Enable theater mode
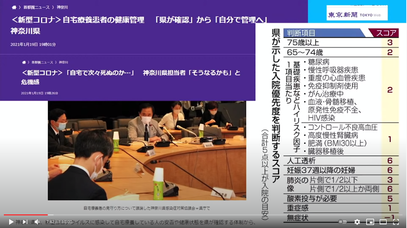Image resolution: width=407 pixels, height=228 pixels. (x=383, y=222)
